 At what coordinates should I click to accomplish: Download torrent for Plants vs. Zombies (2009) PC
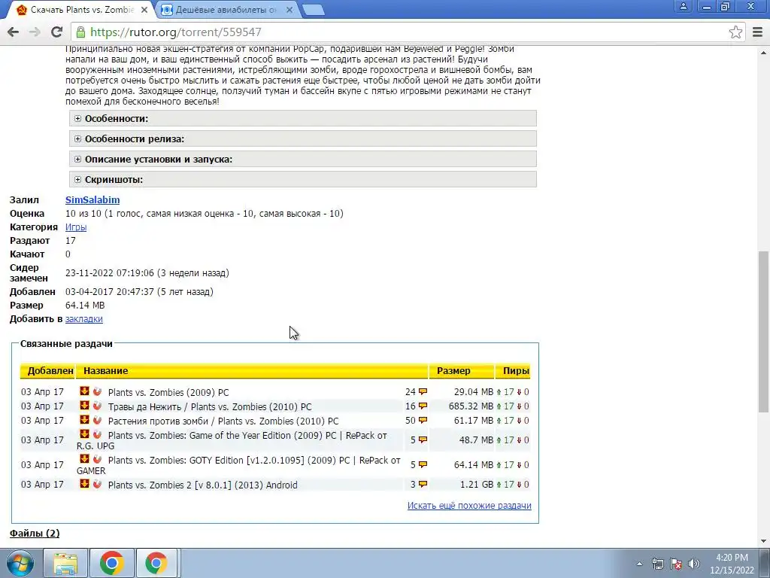point(84,391)
